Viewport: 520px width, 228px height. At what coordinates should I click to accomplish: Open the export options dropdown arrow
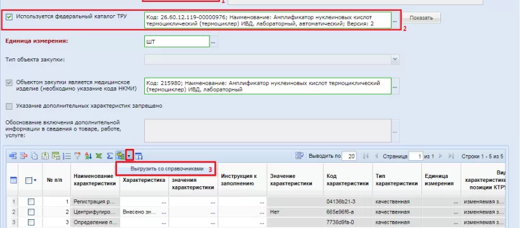[129, 156]
